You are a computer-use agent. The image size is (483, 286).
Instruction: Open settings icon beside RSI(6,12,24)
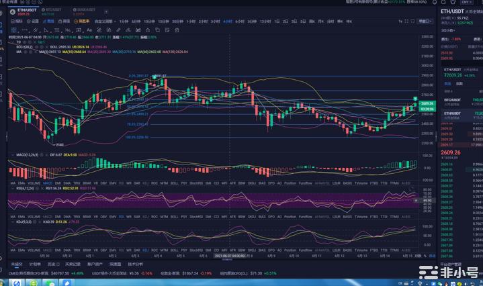[x=37, y=189]
